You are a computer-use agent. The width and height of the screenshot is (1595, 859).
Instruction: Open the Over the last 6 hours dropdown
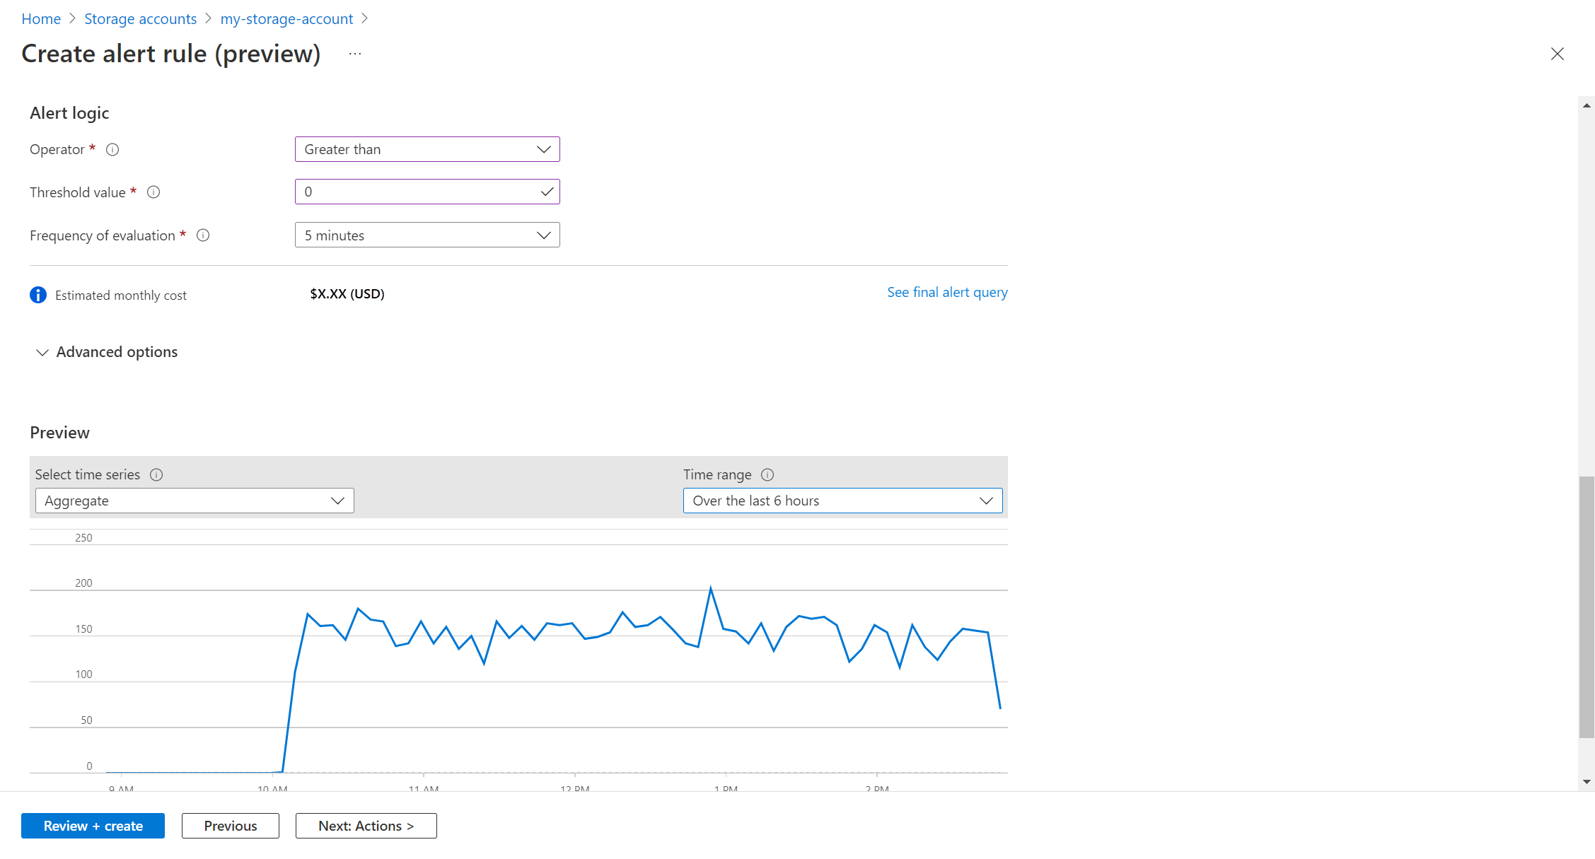[842, 501]
